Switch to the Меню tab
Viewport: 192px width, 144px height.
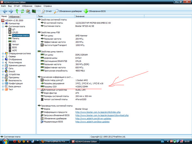click(4, 16)
